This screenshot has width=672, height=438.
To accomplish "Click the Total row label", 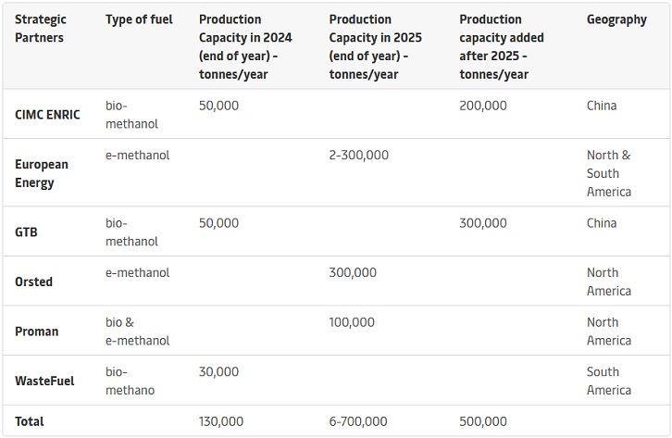I will click(30, 421).
